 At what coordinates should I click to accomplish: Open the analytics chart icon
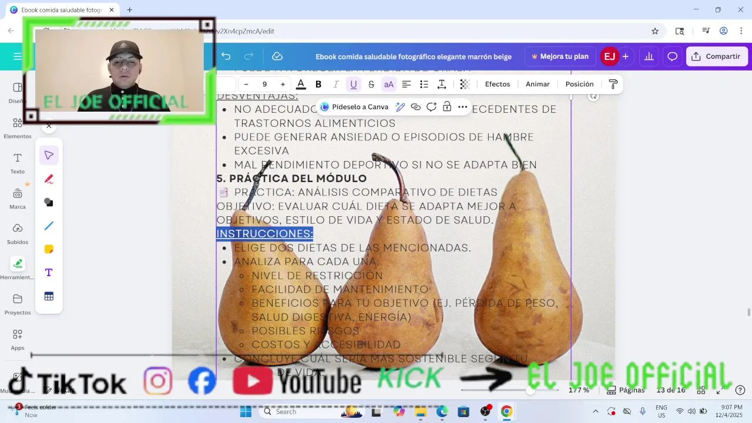point(649,56)
